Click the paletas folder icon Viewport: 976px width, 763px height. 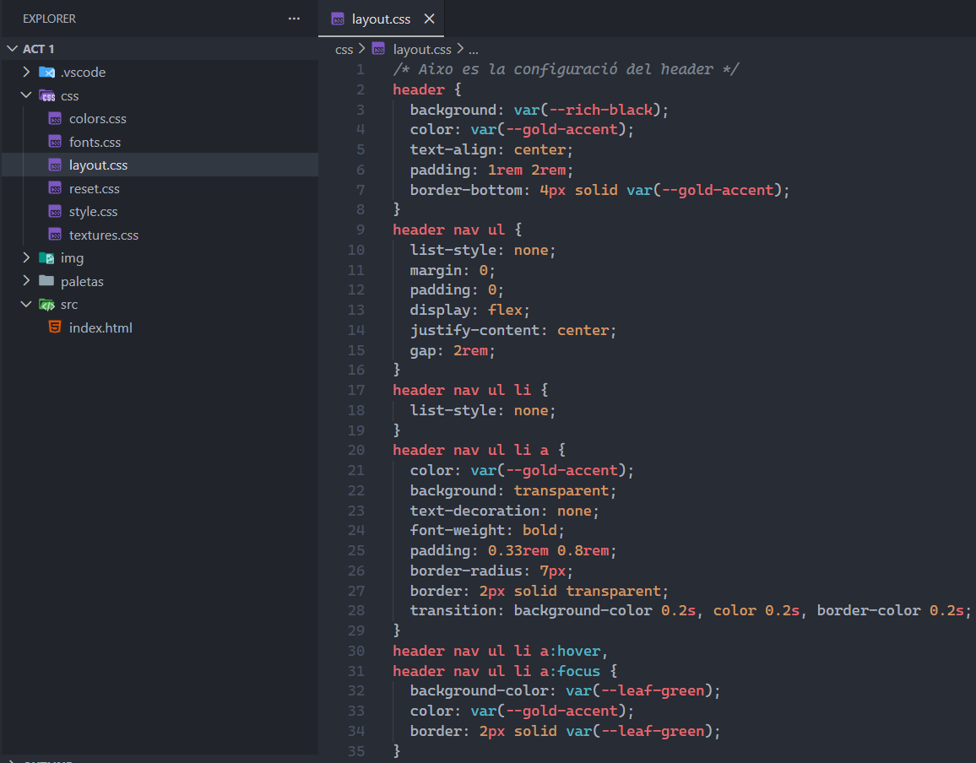pos(46,281)
